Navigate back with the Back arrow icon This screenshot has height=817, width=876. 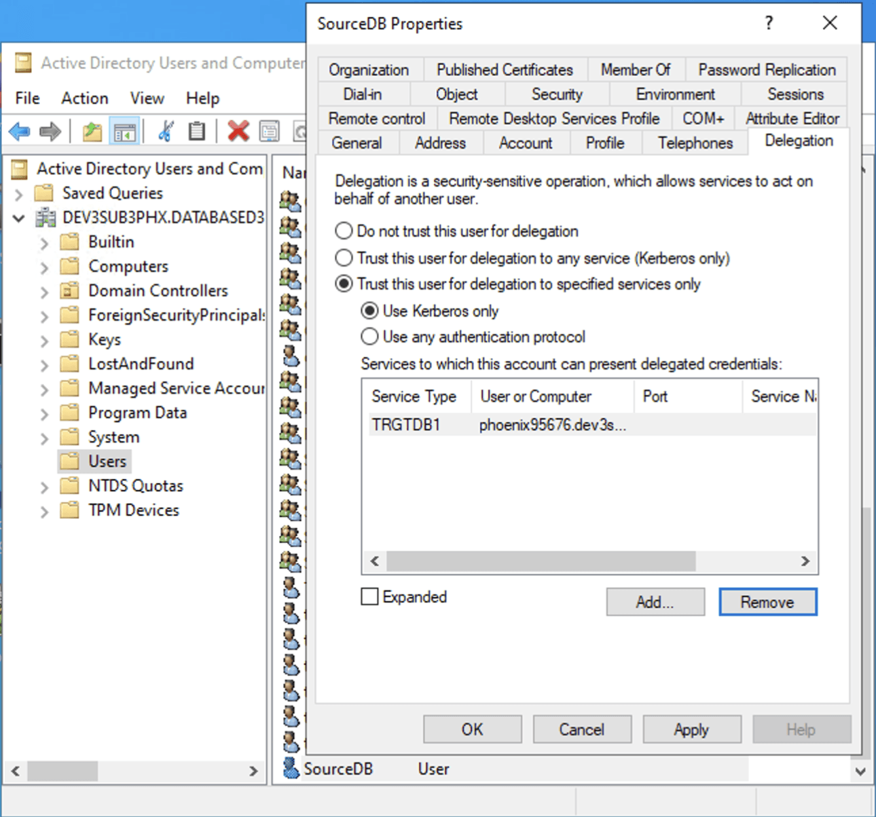click(18, 131)
